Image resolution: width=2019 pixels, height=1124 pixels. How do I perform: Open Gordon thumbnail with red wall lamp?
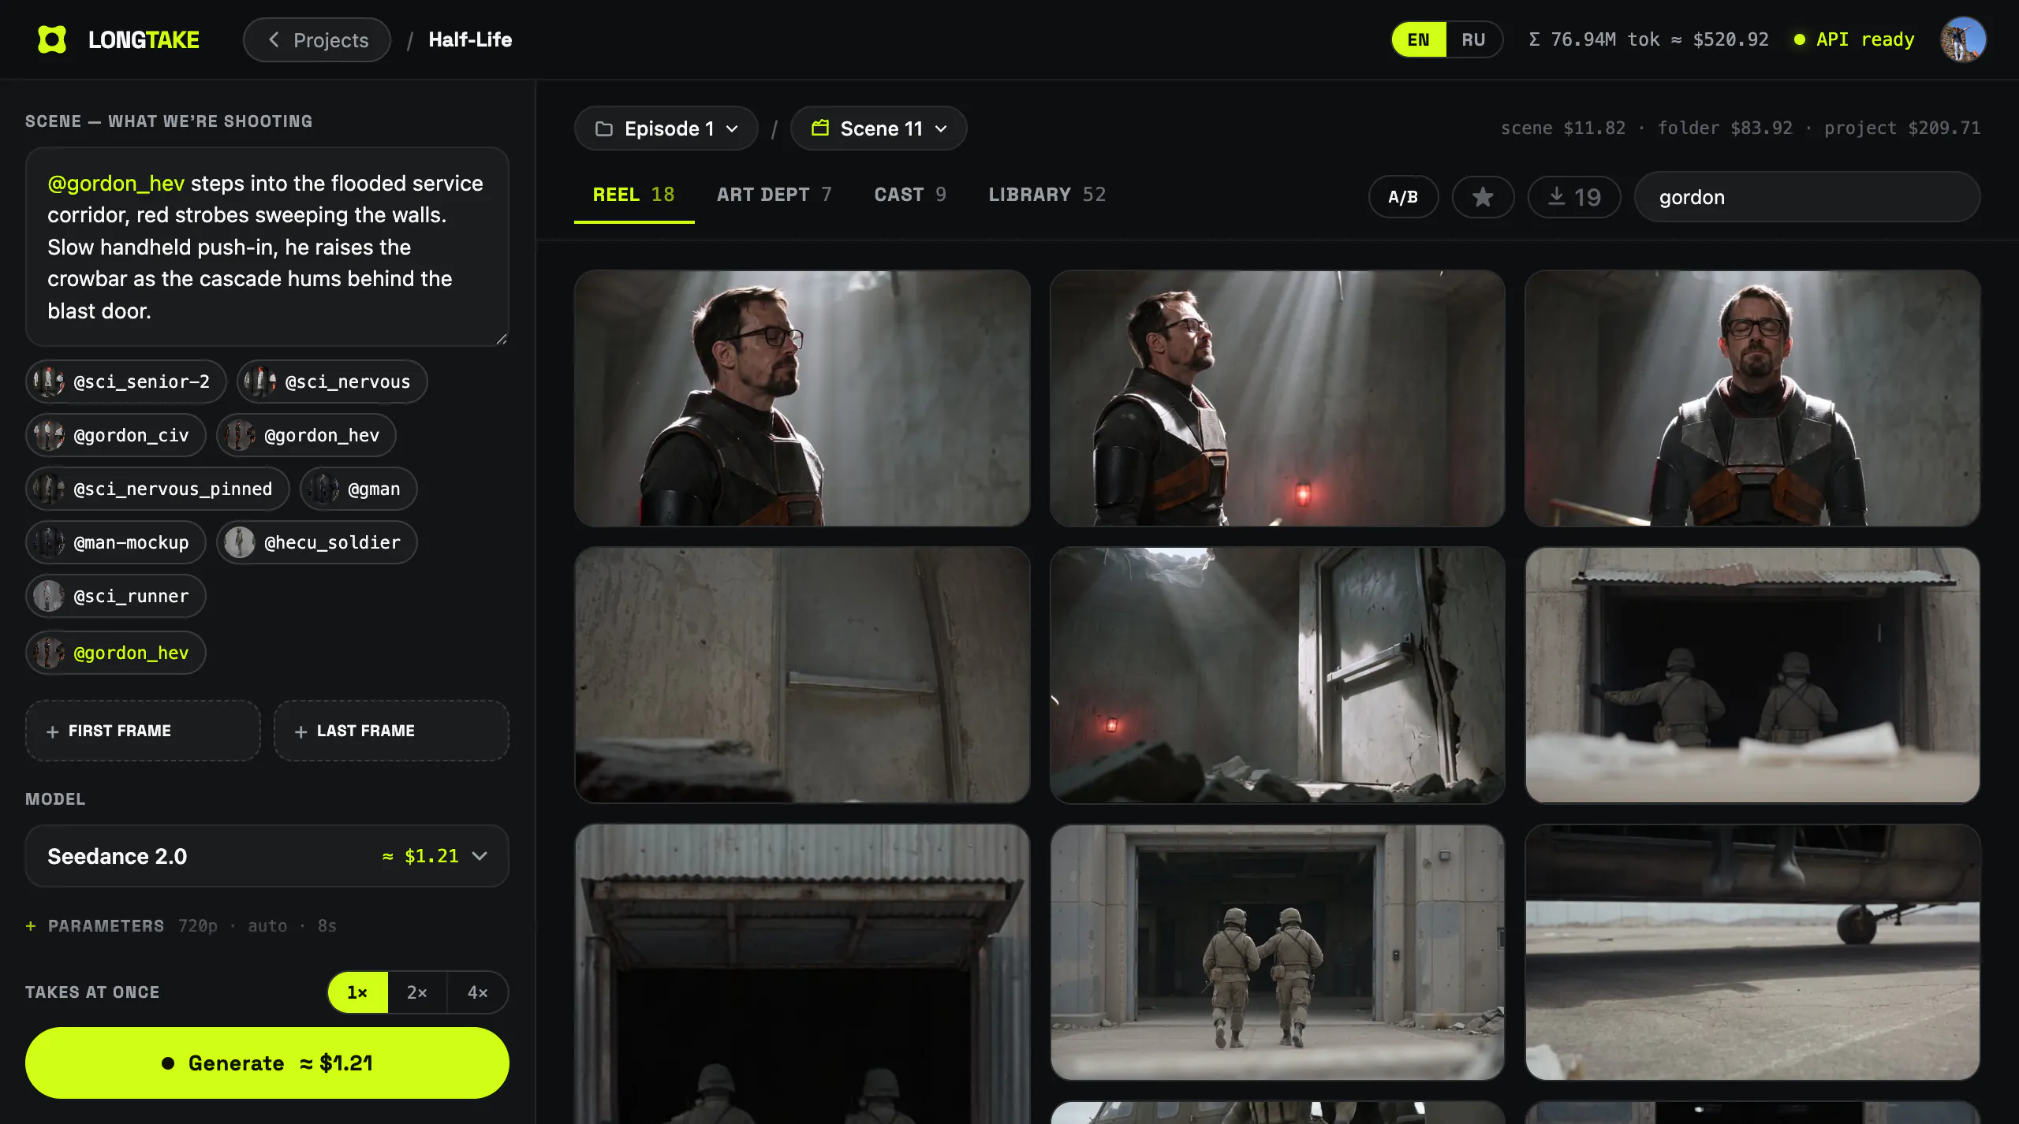[1277, 398]
